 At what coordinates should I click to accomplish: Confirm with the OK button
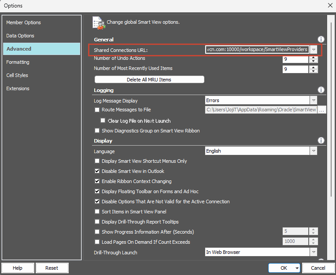click(x=284, y=268)
